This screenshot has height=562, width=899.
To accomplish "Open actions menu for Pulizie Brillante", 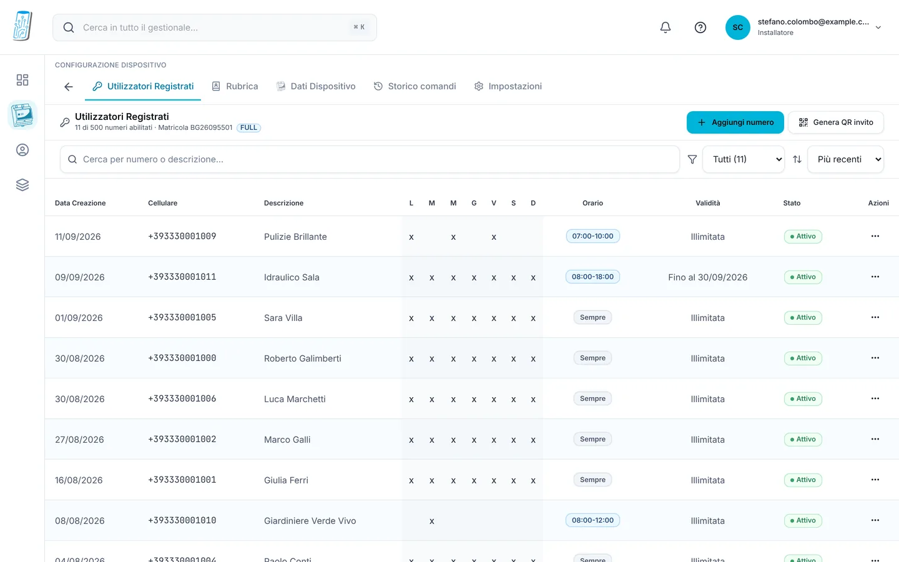I will click(875, 236).
